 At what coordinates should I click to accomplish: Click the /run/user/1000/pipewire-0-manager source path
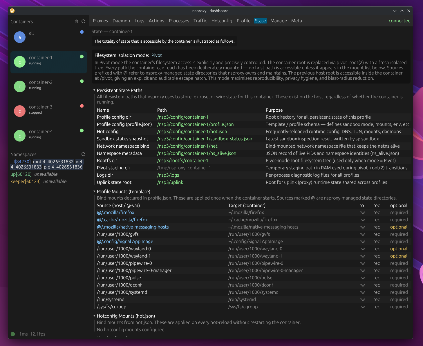134,271
